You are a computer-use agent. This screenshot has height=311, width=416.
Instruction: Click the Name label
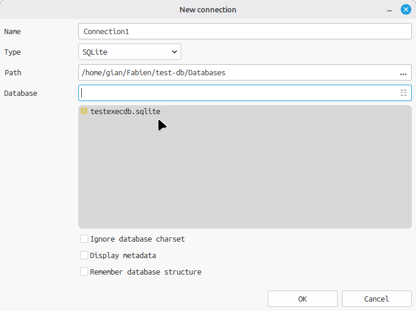point(12,32)
